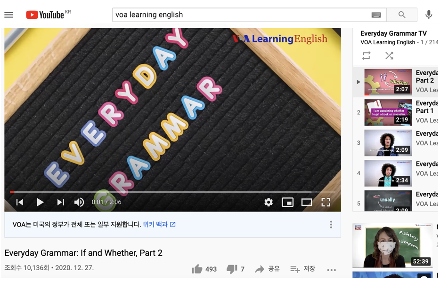
Task: Enter full screen mode
Action: (326, 202)
